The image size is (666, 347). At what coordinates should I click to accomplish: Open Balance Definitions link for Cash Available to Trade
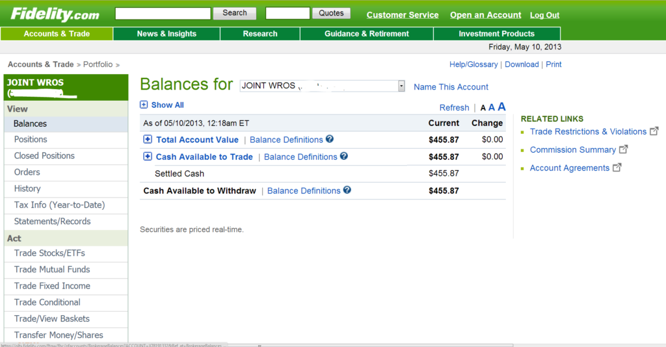pyautogui.click(x=300, y=157)
